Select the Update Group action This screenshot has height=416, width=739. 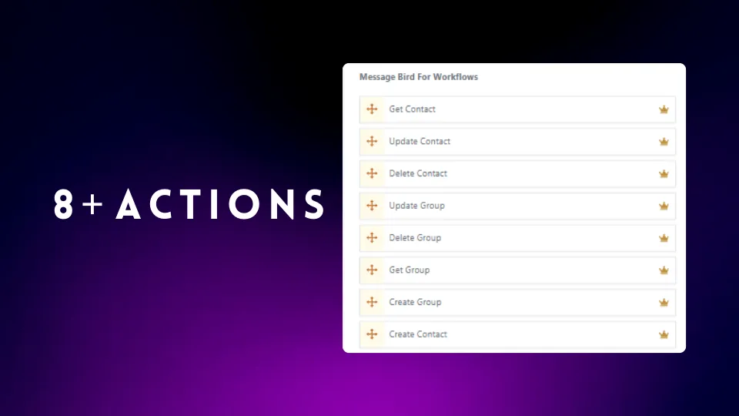tap(517, 206)
